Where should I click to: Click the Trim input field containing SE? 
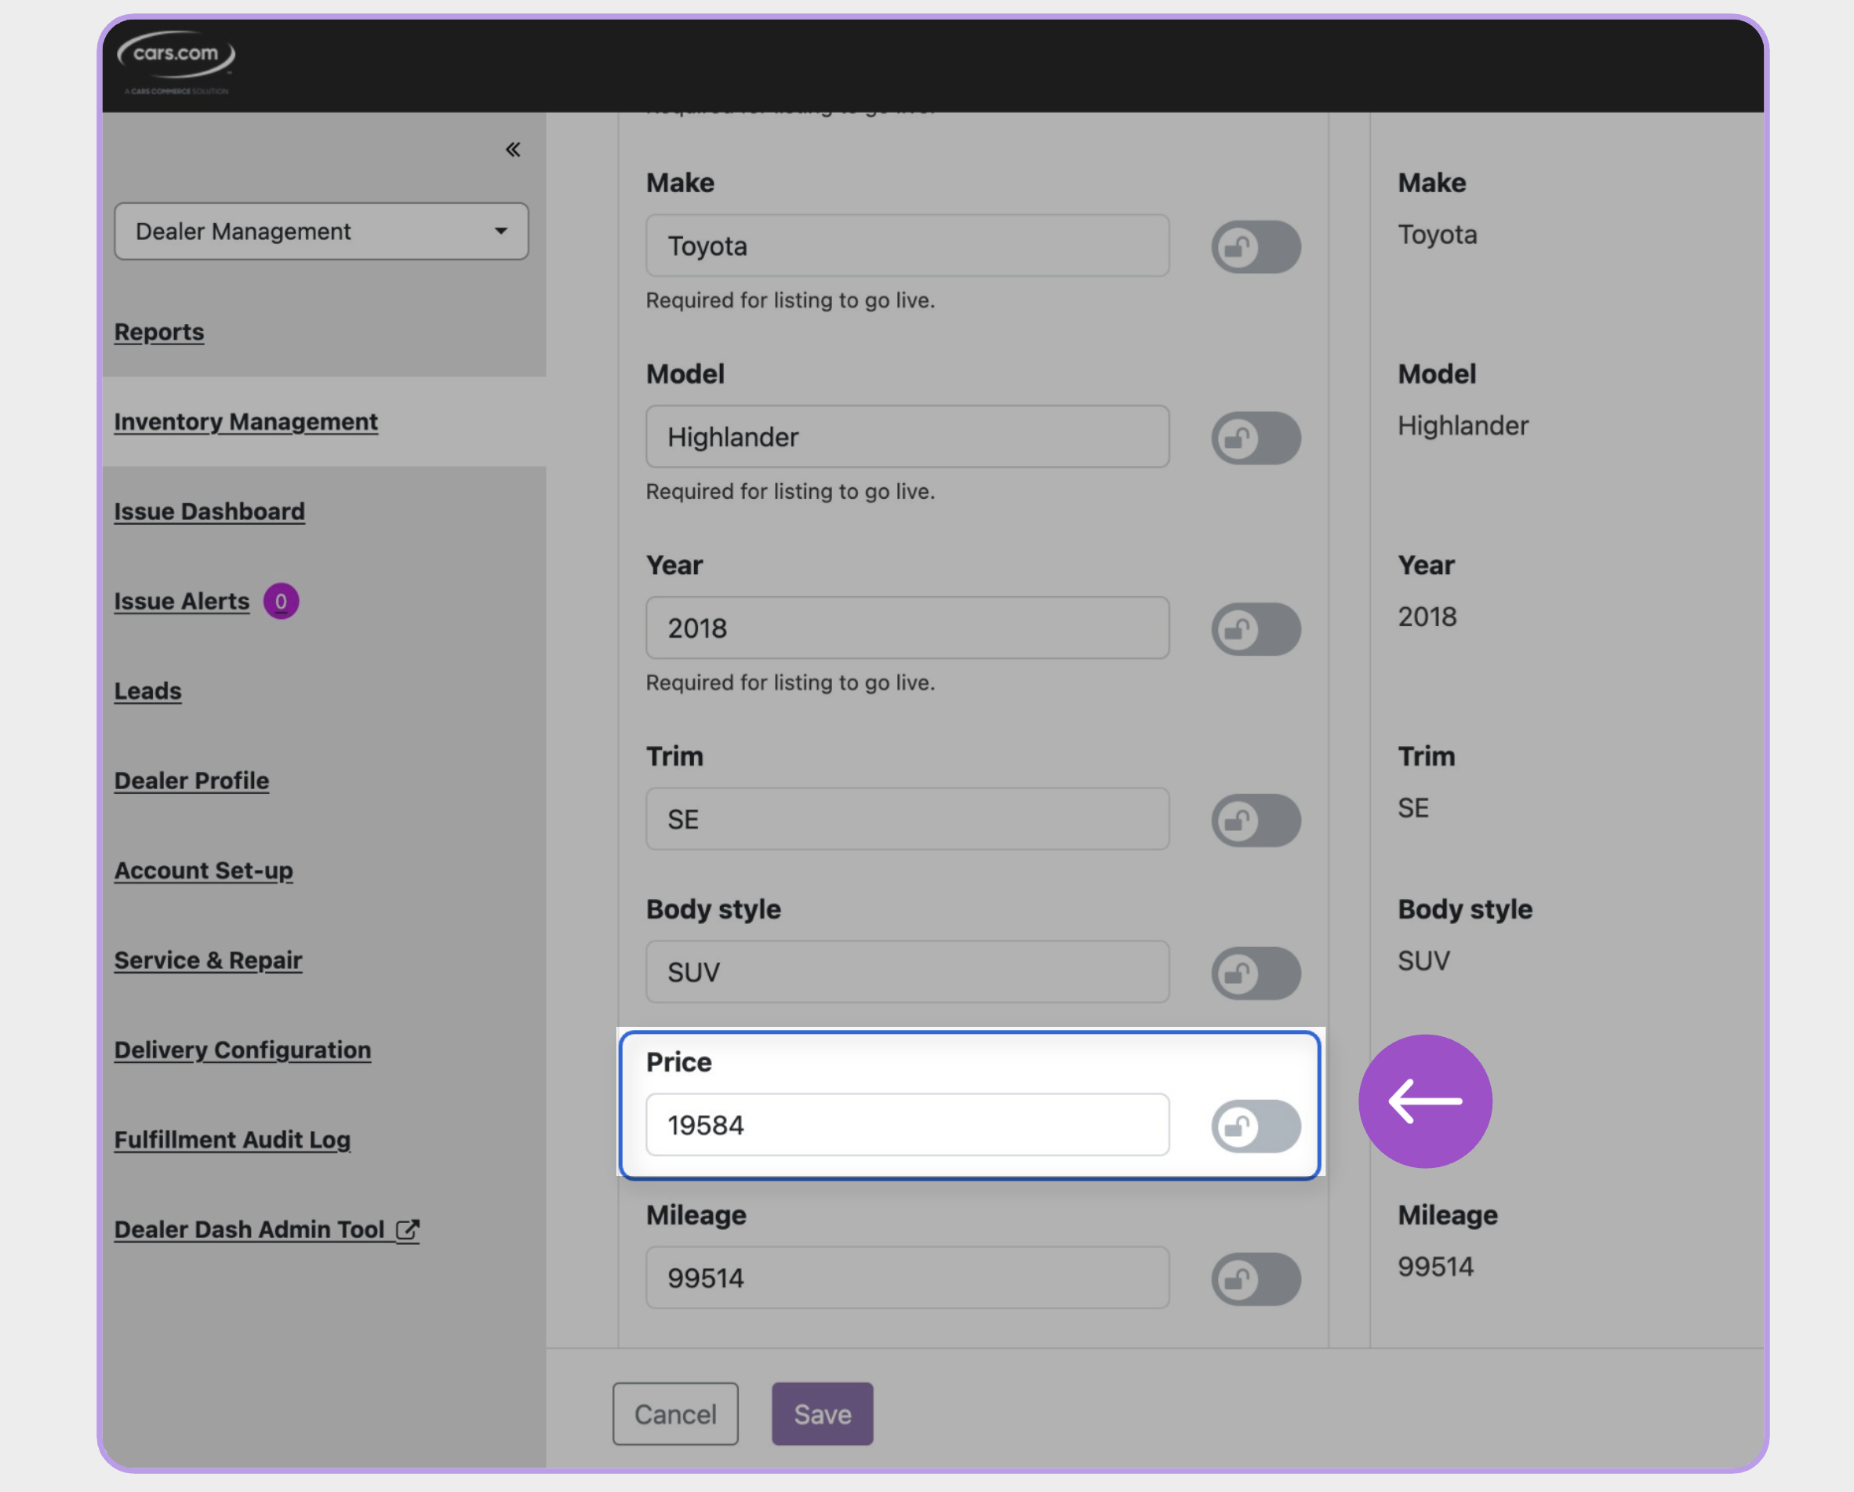(x=907, y=819)
